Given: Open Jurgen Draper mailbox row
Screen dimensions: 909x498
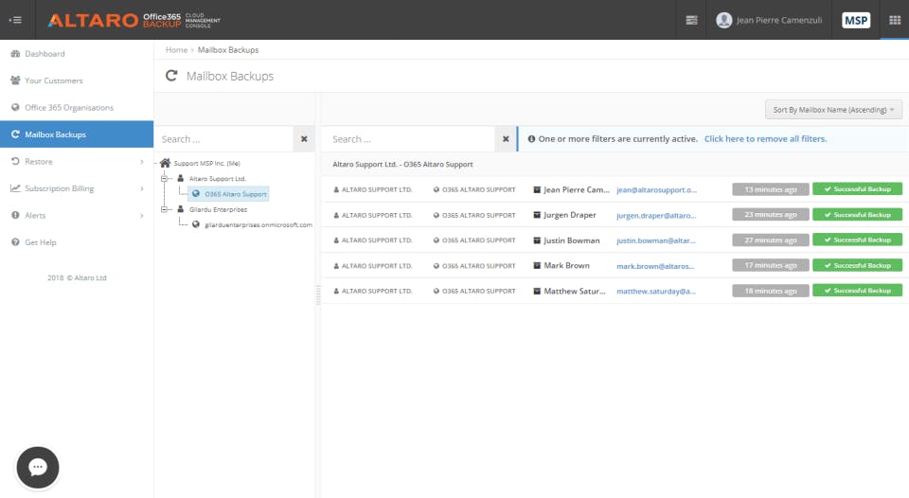Looking at the screenshot, I should (615, 215).
